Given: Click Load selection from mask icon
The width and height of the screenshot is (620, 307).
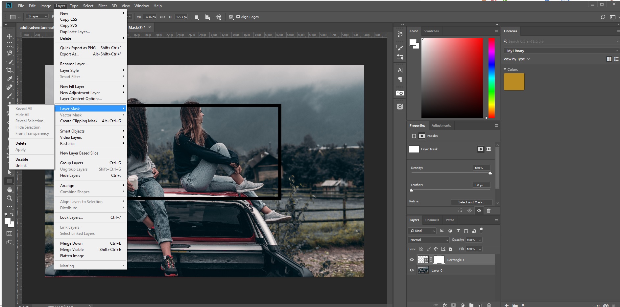Looking at the screenshot, I should tap(460, 211).
